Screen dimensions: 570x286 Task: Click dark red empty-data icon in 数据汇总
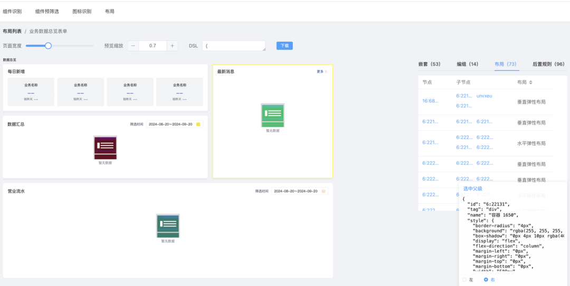[105, 147]
